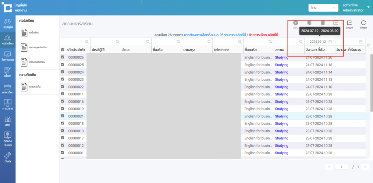Click the blue link to select all 26 items
Image resolution: width=373 pixels, height=183 pixels.
tap(215, 35)
